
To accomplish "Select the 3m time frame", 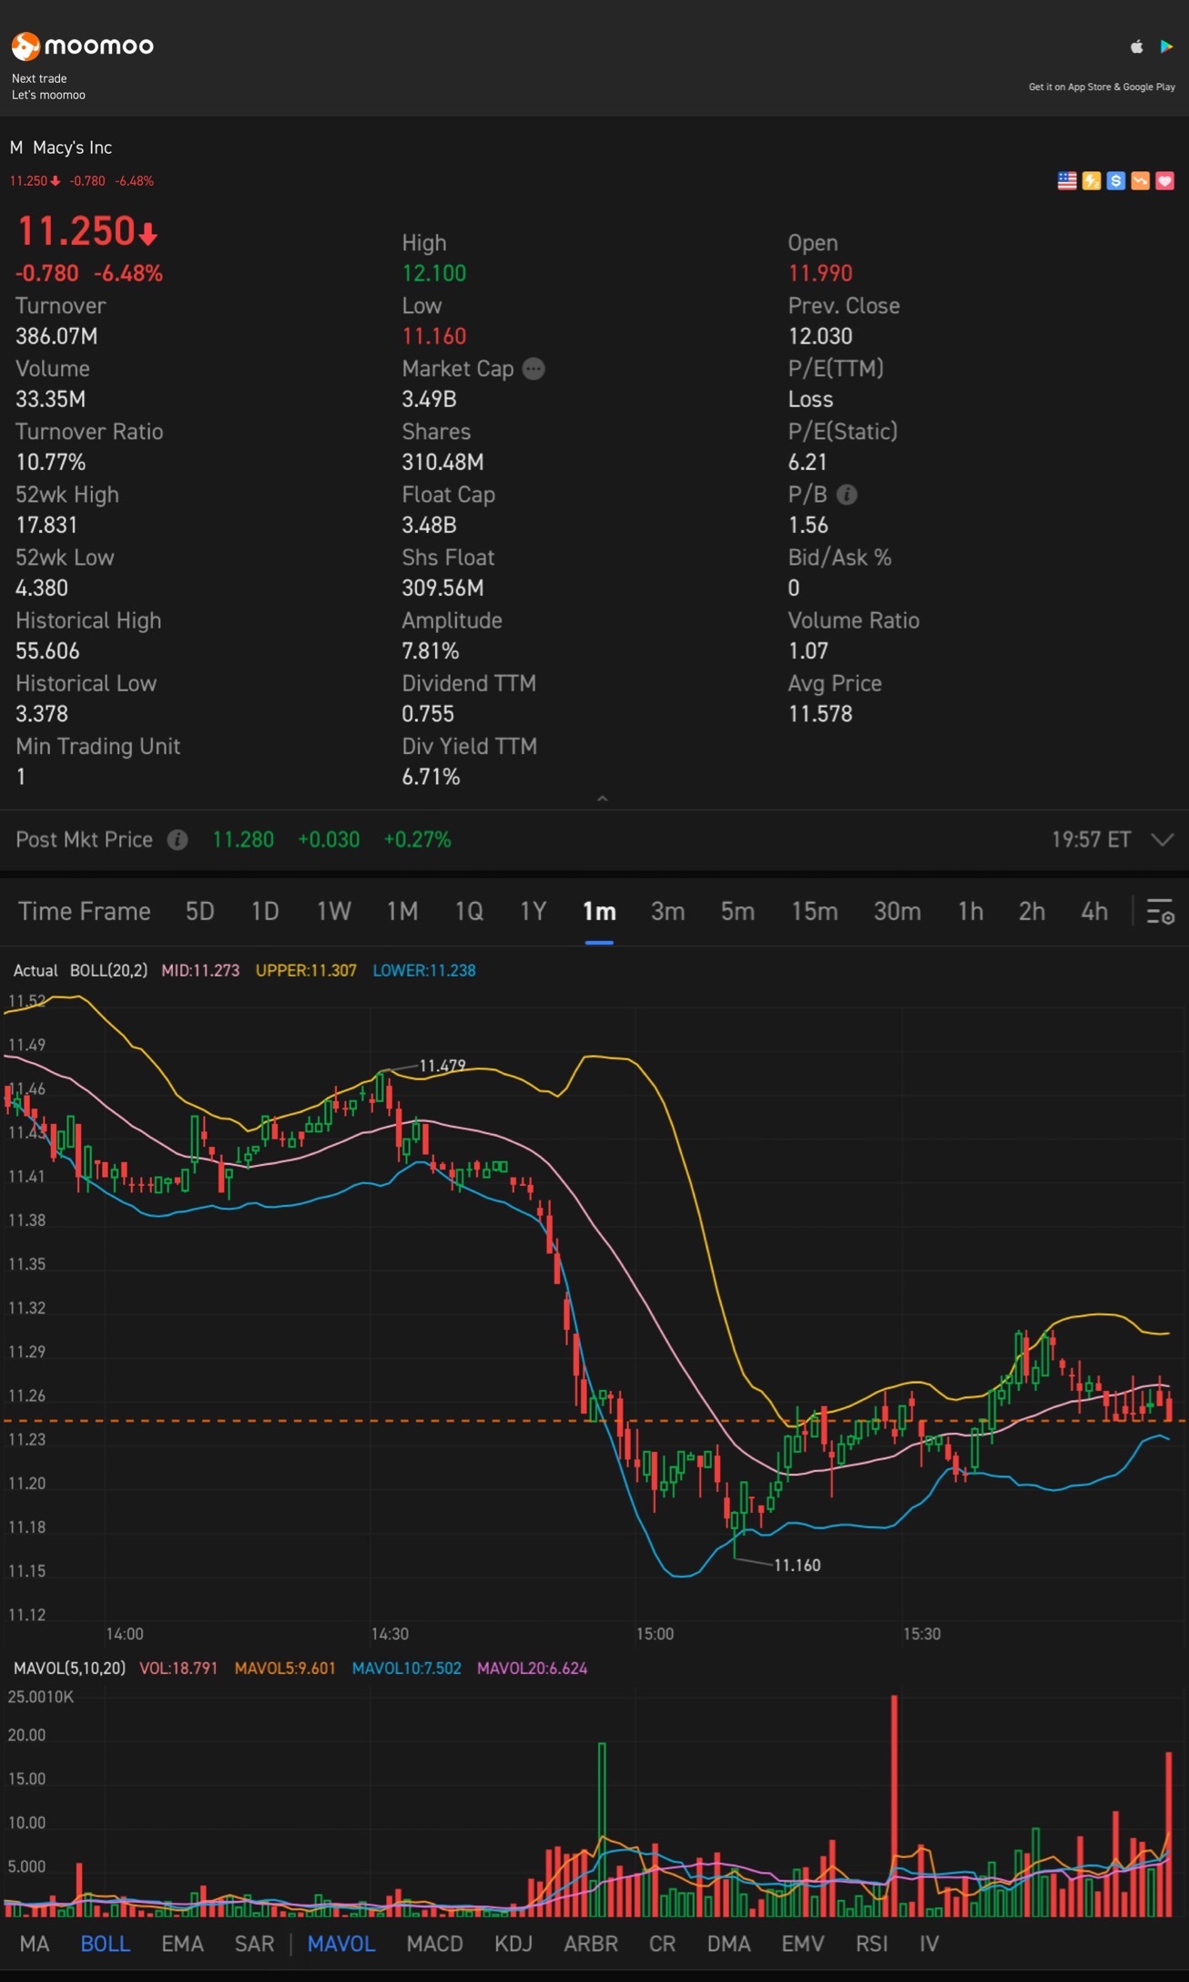I will pos(667,912).
